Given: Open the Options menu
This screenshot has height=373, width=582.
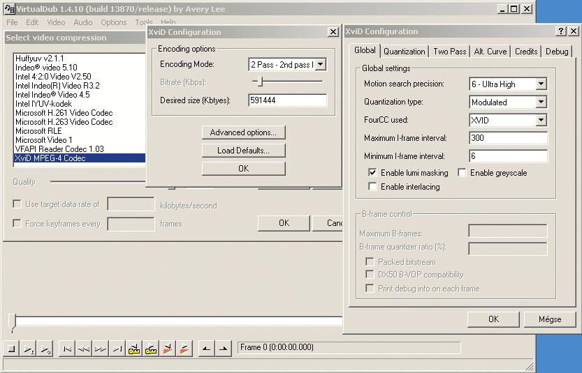Looking at the screenshot, I should (x=114, y=22).
